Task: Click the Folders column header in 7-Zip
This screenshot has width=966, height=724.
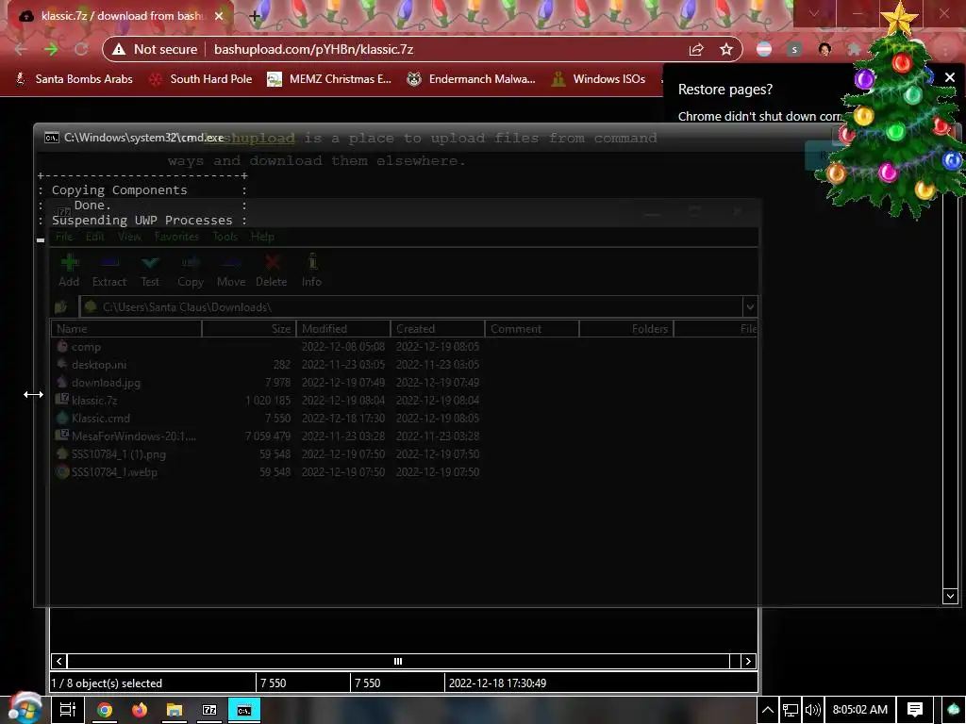Action: pos(626,329)
